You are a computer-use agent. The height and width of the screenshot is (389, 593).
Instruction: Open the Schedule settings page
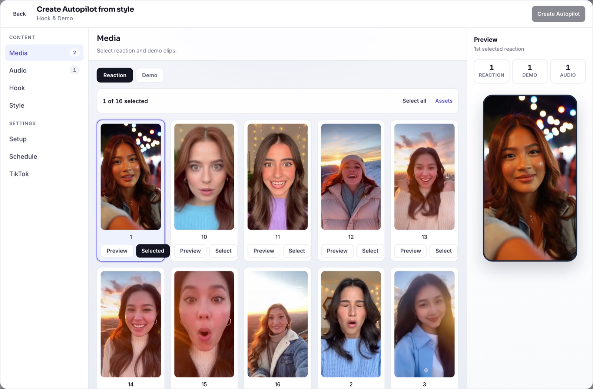[44, 156]
